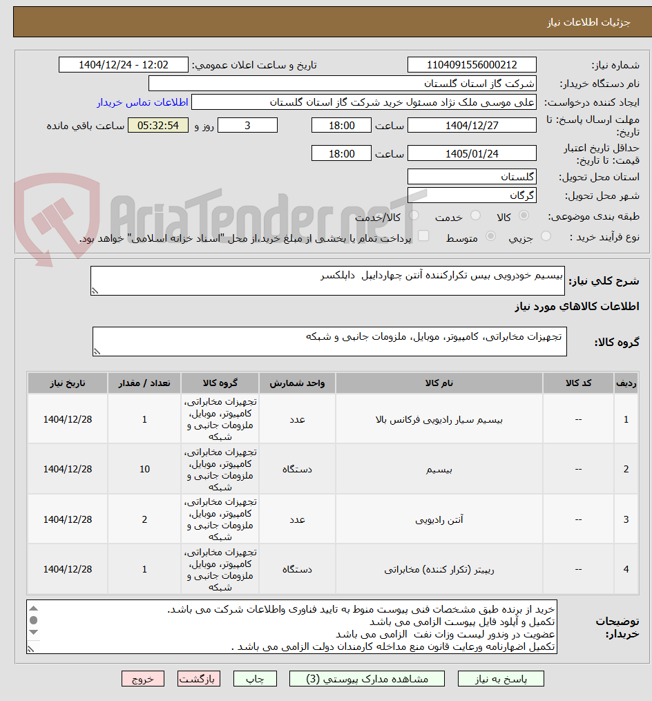Click the resize grip of buyer notes box
Viewport: 652px width, 701px height.
coord(31,649)
